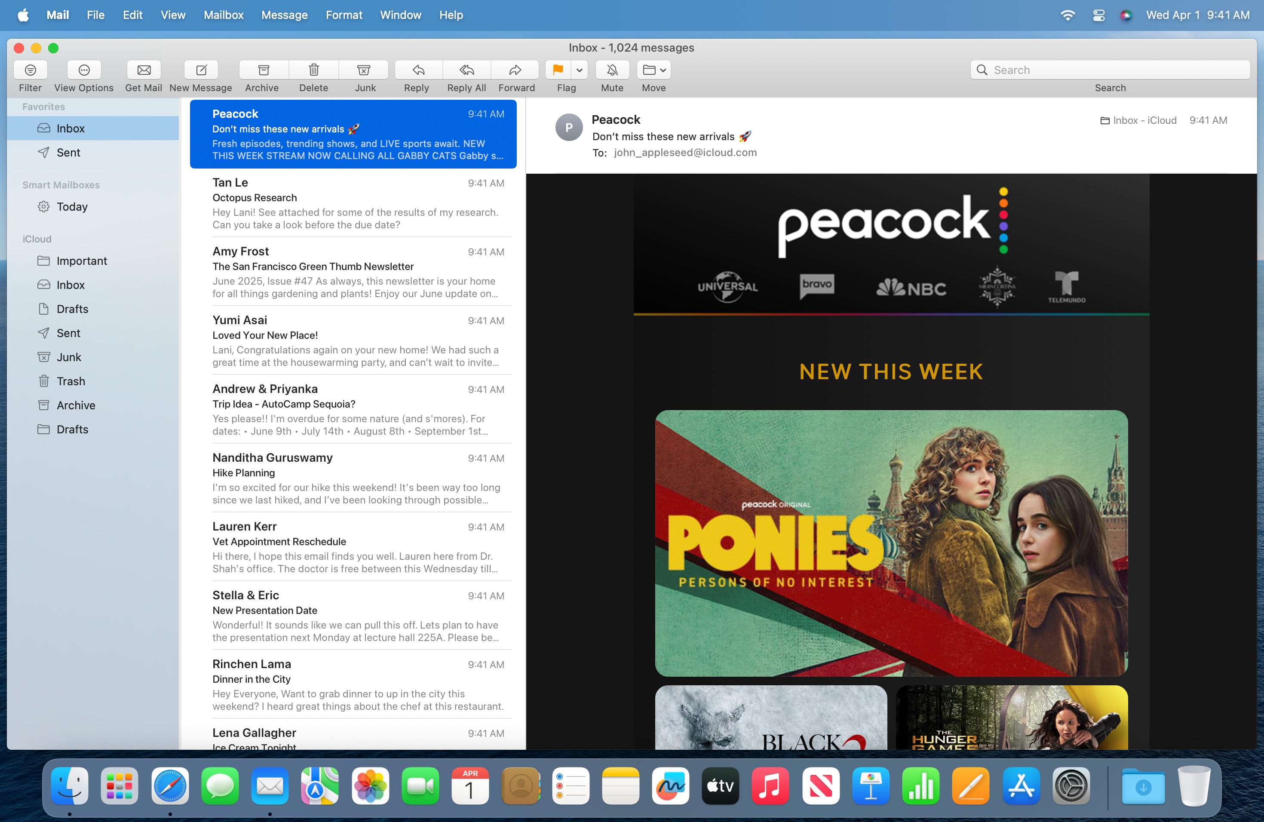
Task: Toggle Mute bell for this conversation
Action: point(612,70)
